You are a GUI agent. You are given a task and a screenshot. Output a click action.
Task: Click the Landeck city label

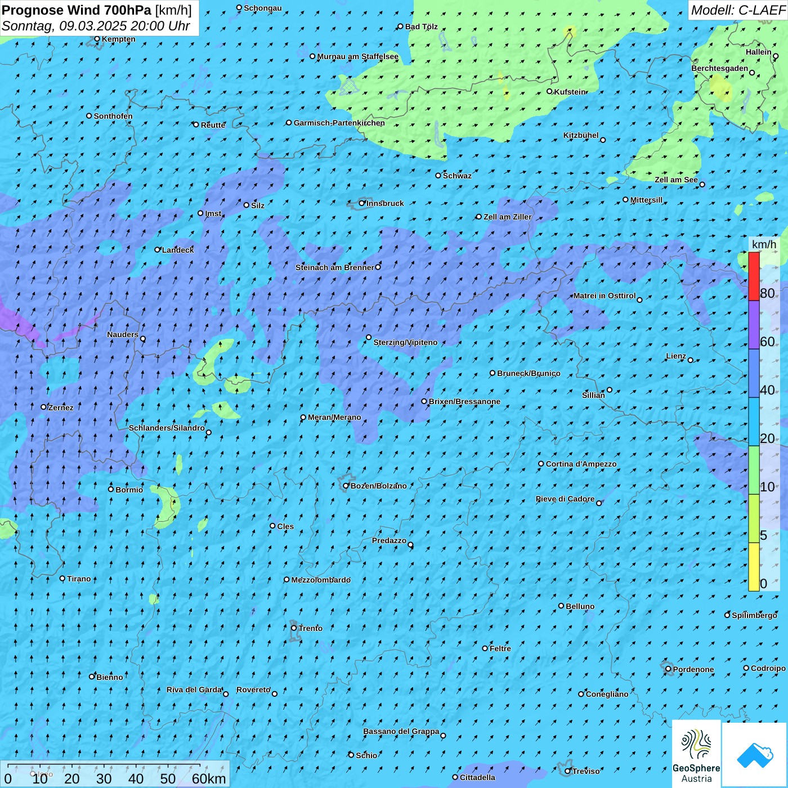tap(178, 250)
